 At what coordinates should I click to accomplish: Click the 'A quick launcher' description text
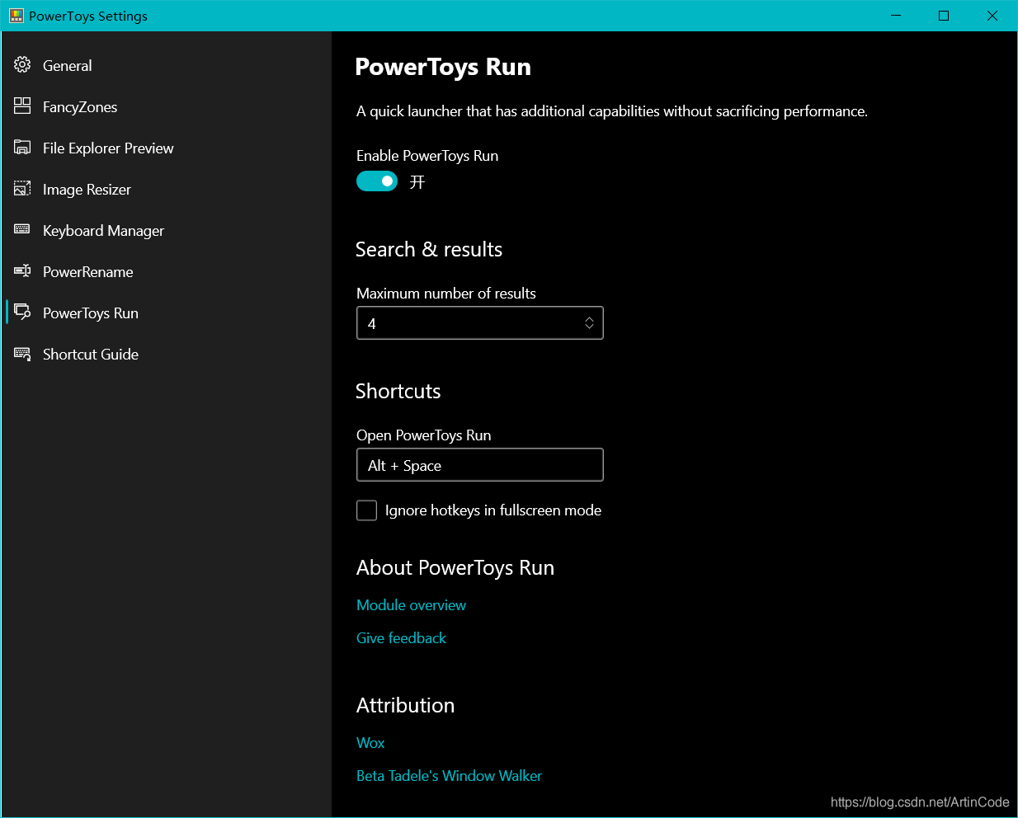coord(612,111)
